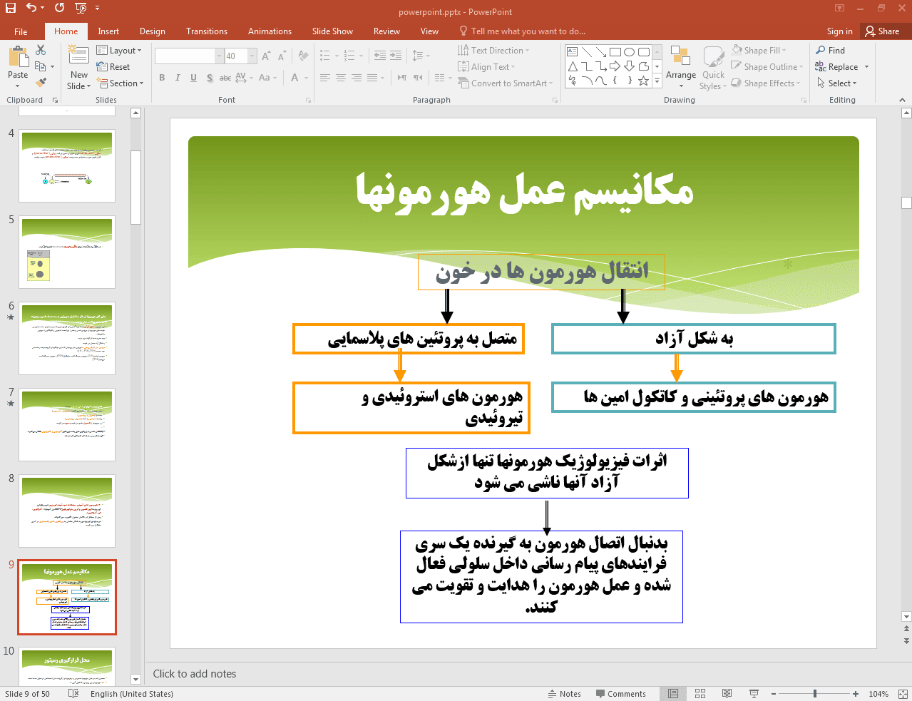Screen dimensions: 912x701
Task: Toggle Normal view button in status bar
Action: pyautogui.click(x=672, y=694)
